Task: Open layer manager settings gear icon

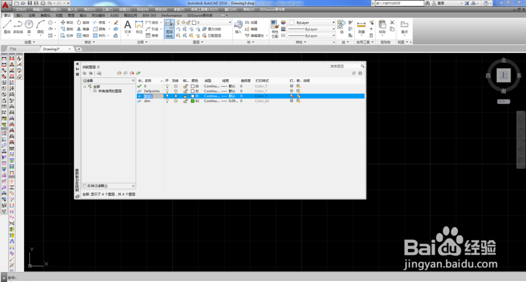Action: [x=360, y=73]
